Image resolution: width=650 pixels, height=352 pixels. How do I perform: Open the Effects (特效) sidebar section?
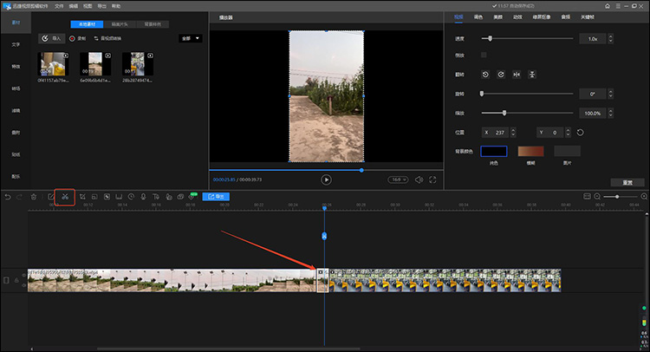(16, 67)
